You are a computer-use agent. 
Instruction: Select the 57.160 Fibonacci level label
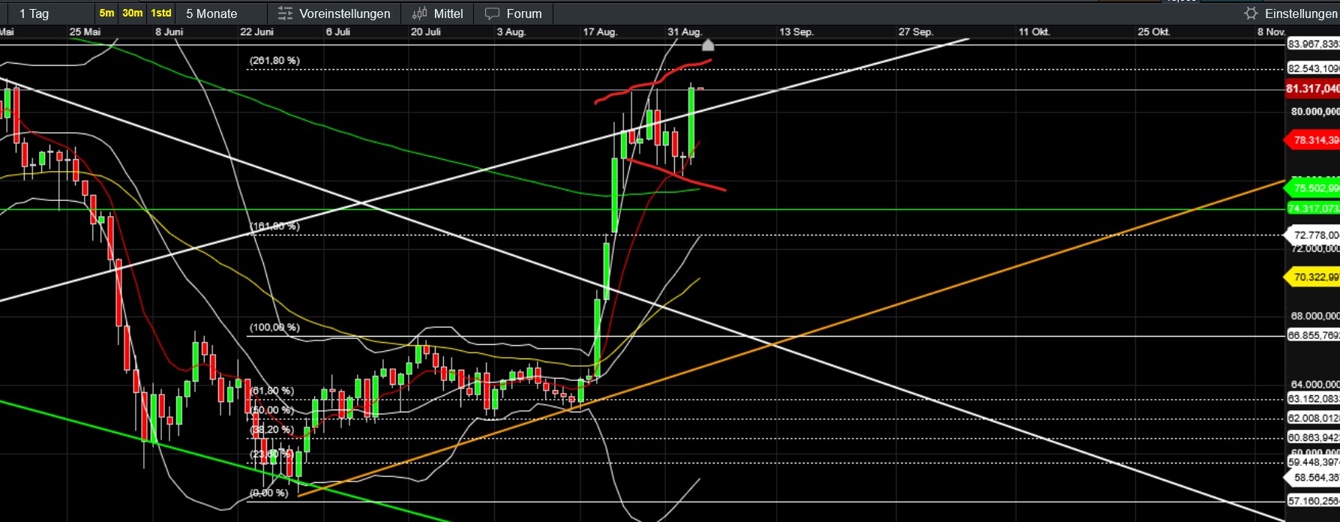(1313, 500)
